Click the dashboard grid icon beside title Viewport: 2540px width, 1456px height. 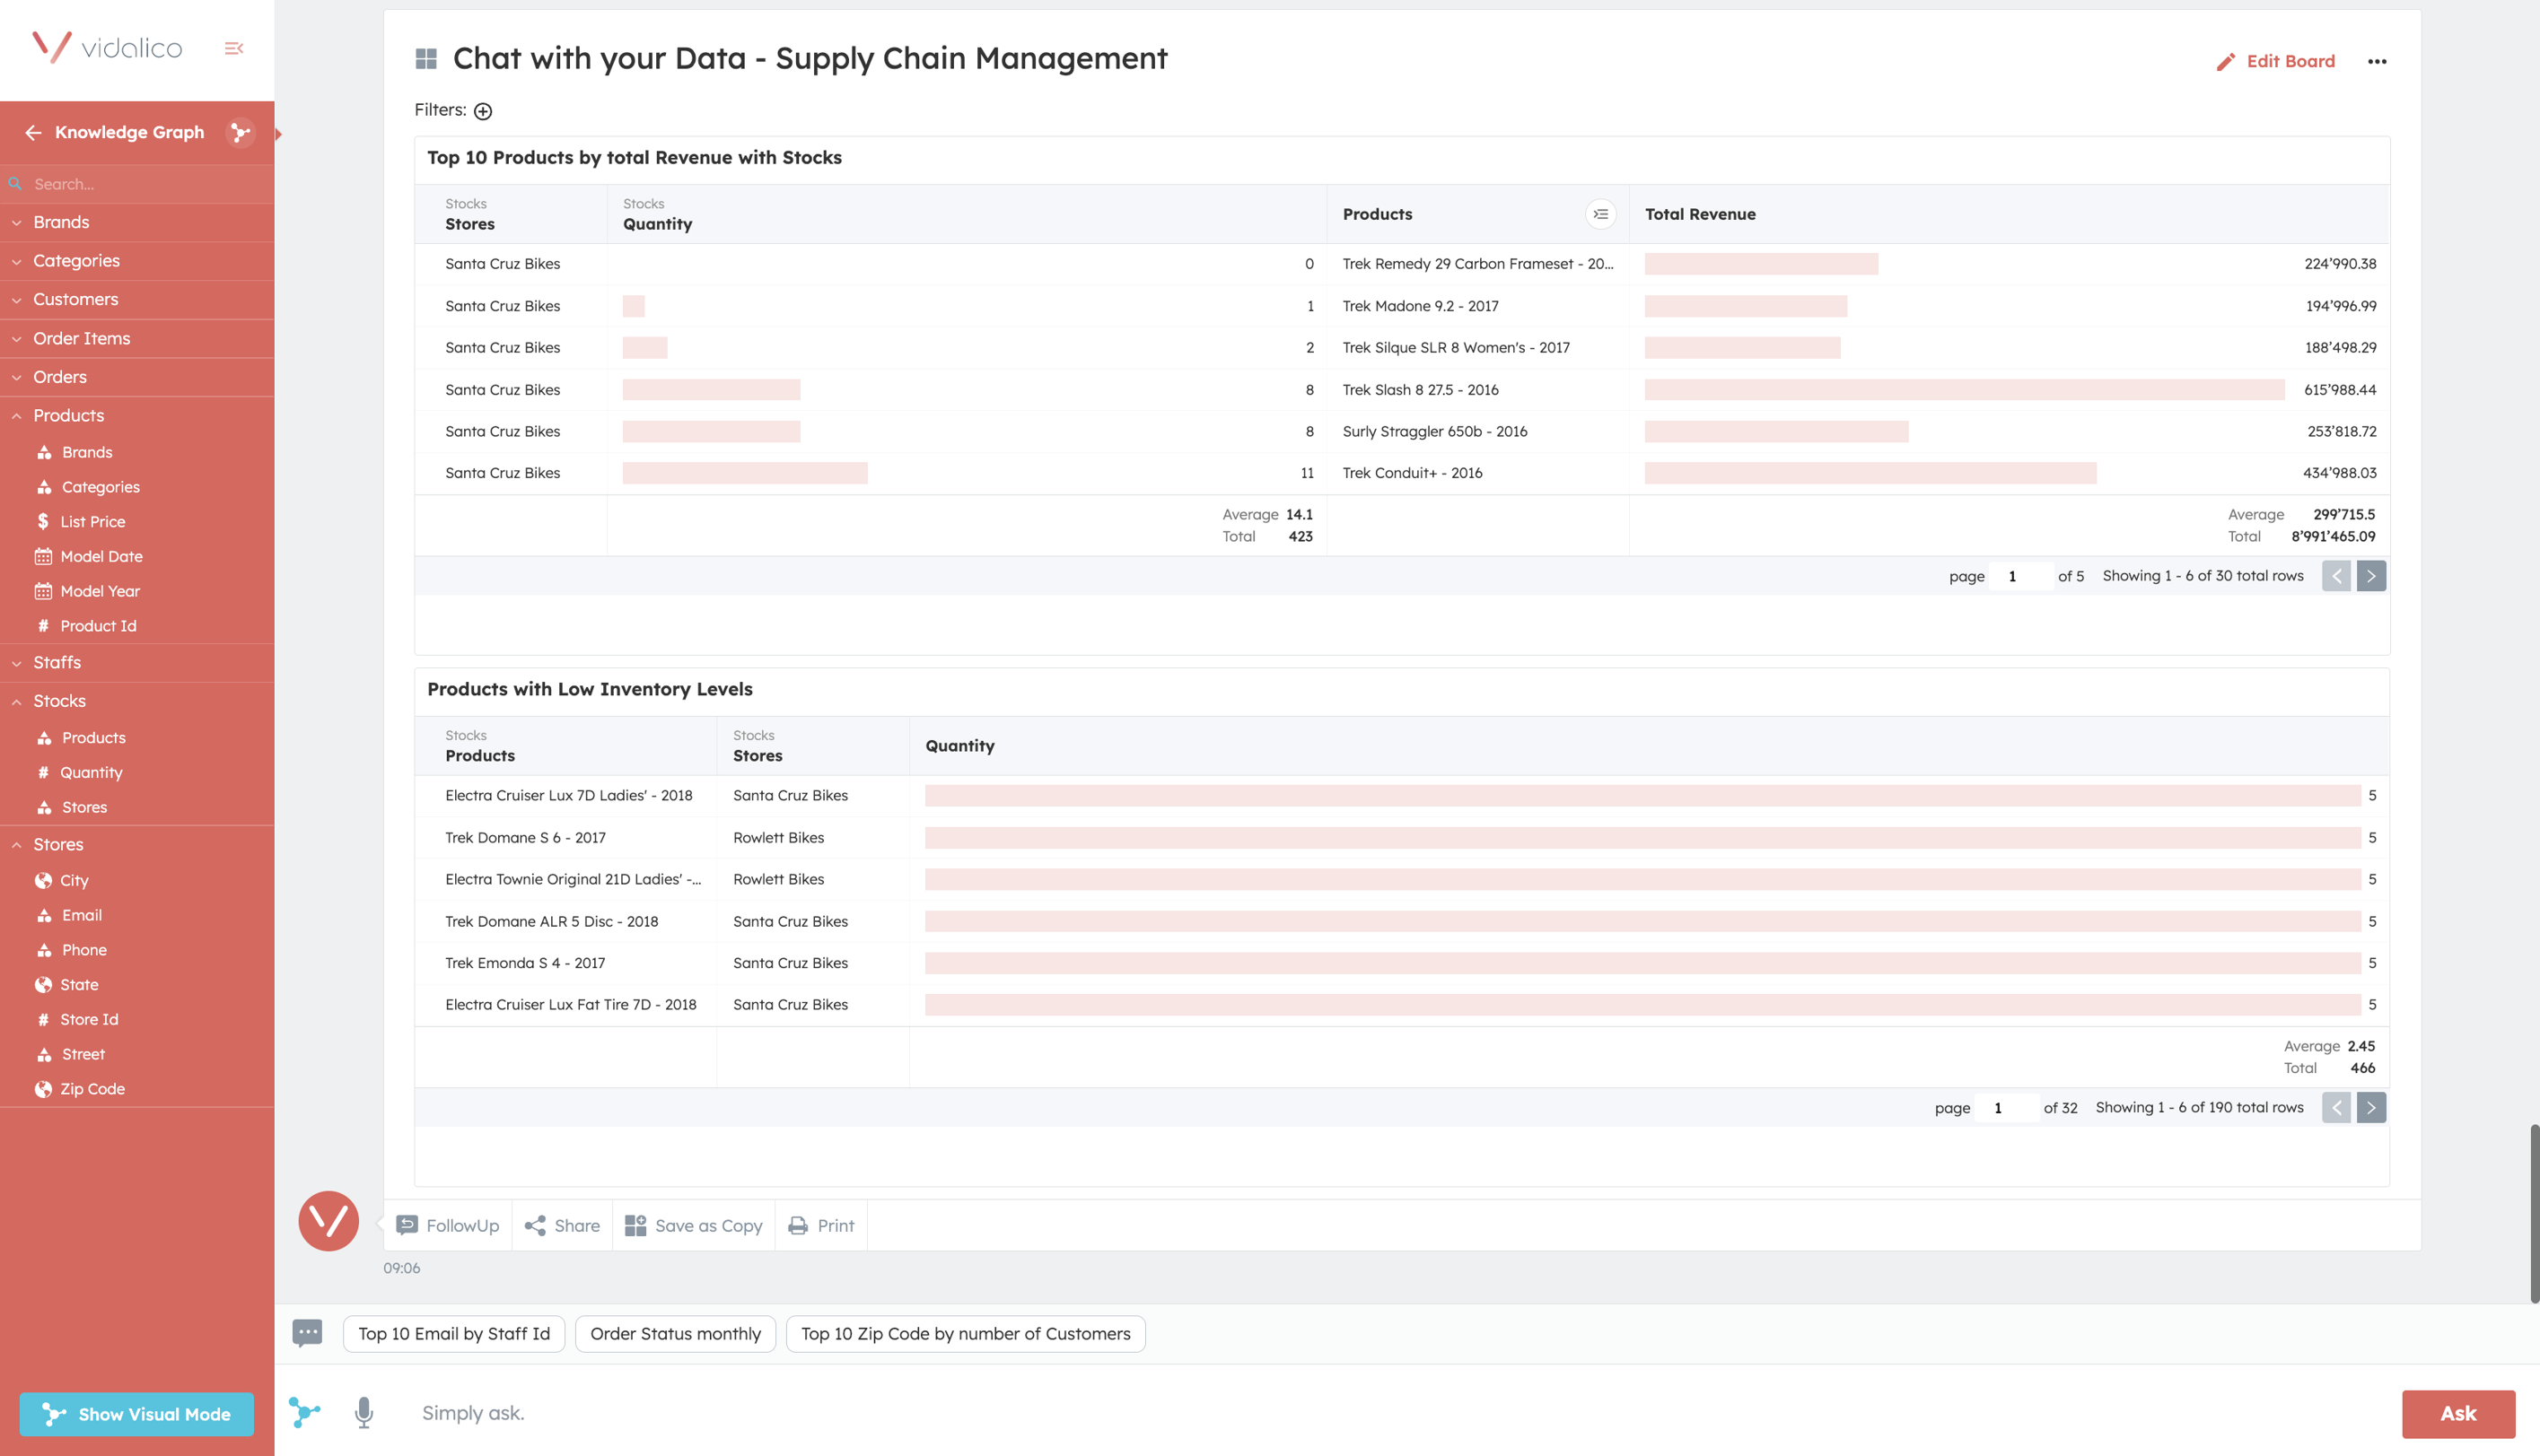[x=426, y=59]
